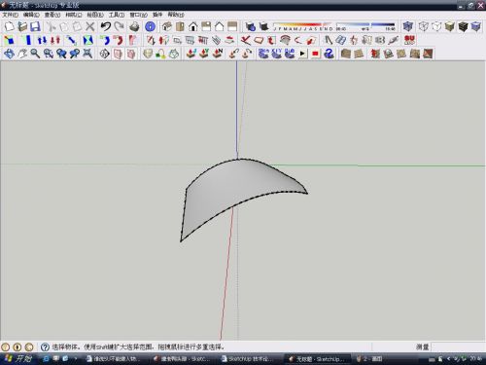Screen dimensions: 486x365
Task: Open the Camera (相机) menu
Action: click(74, 15)
